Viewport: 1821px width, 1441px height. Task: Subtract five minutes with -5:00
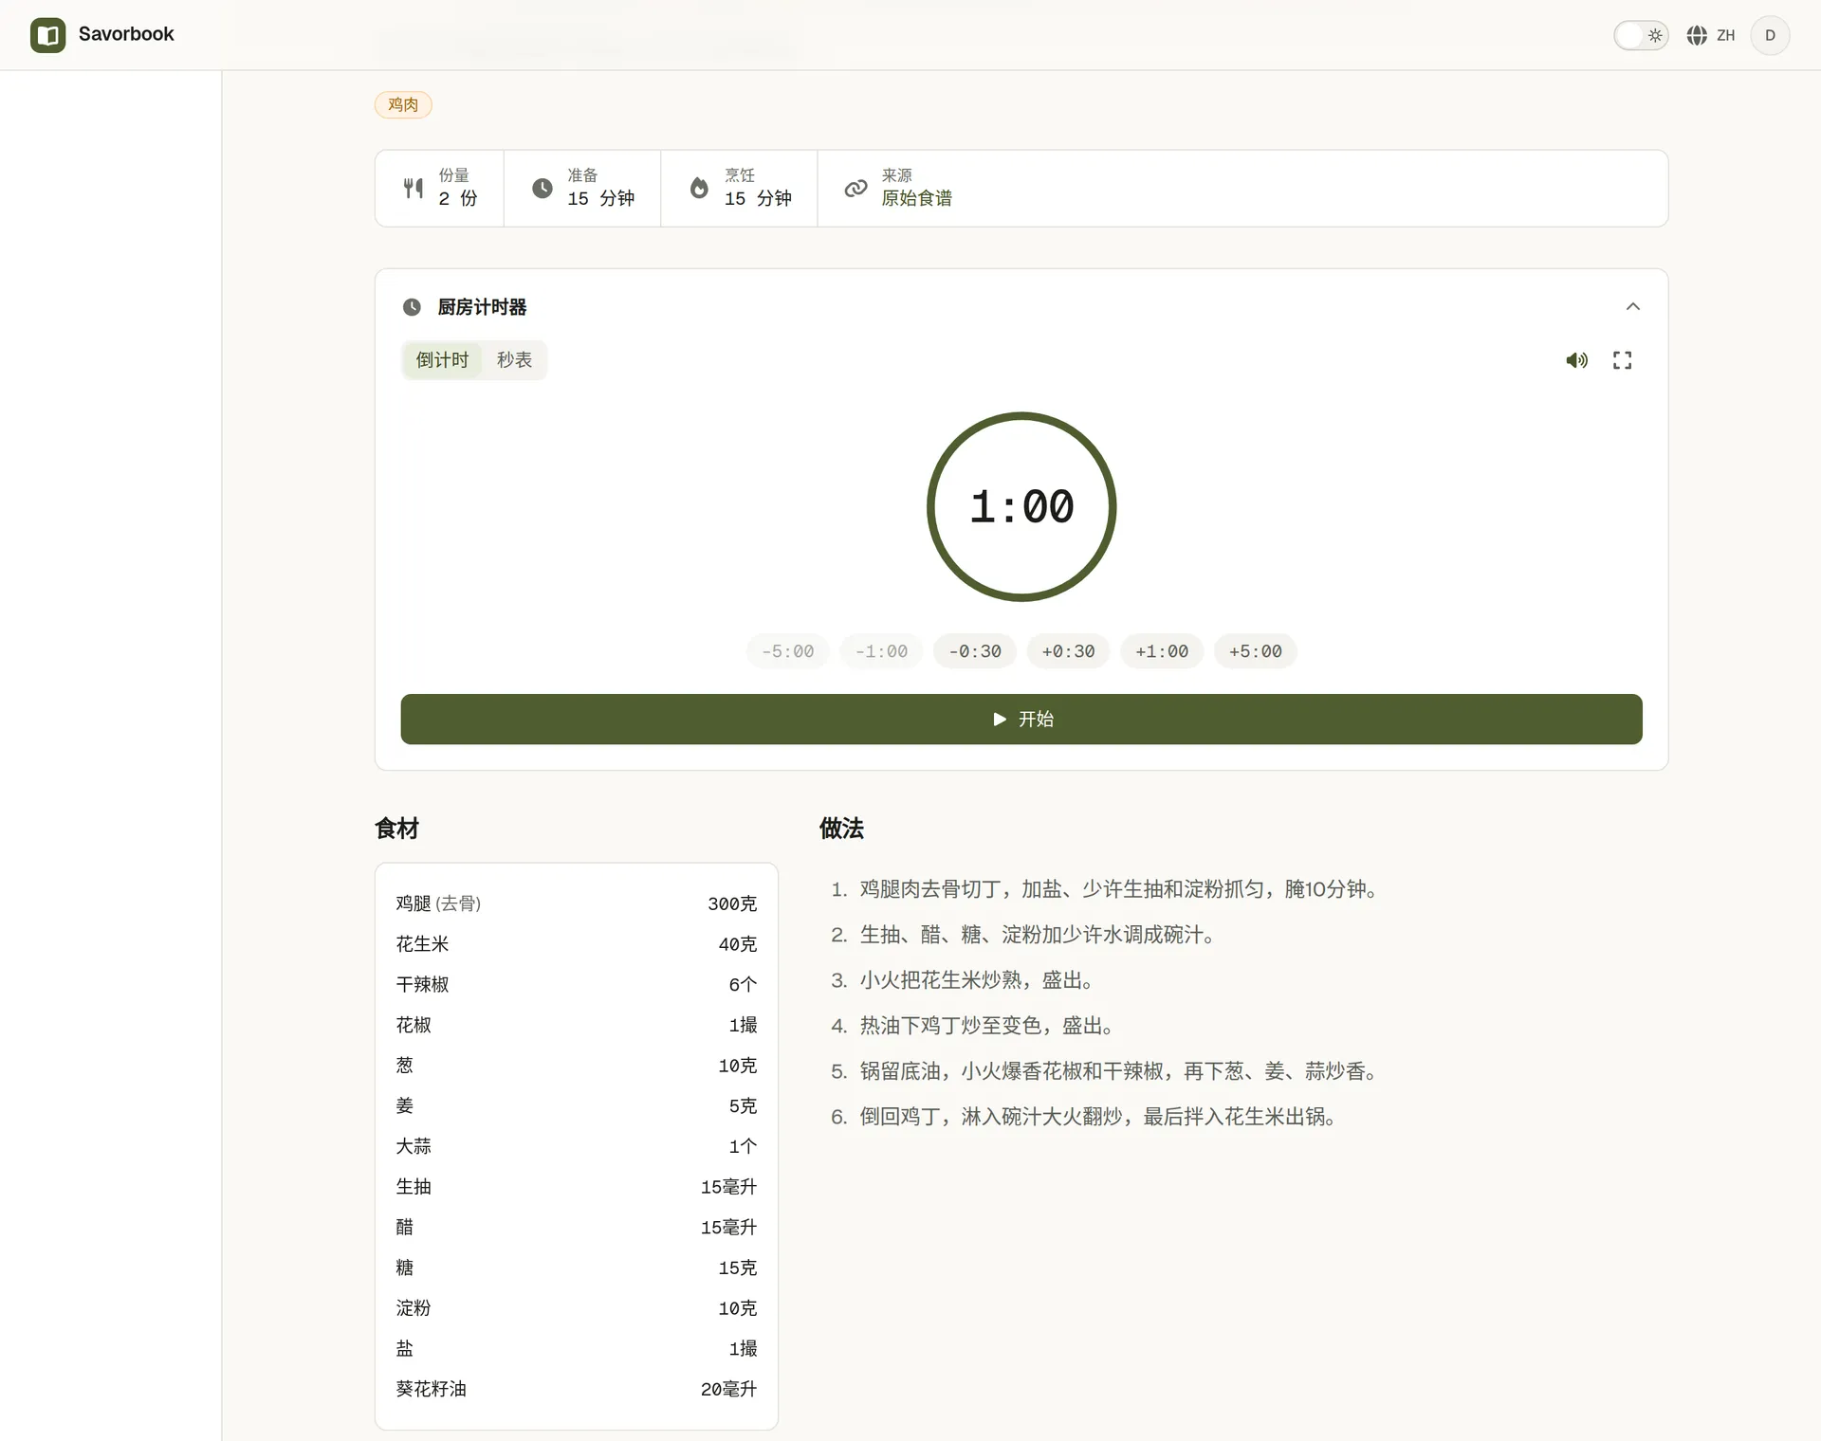pyautogui.click(x=787, y=651)
